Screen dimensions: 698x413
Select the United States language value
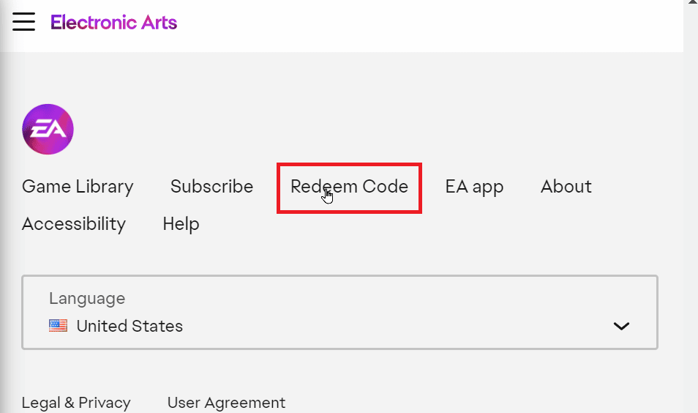(x=130, y=326)
